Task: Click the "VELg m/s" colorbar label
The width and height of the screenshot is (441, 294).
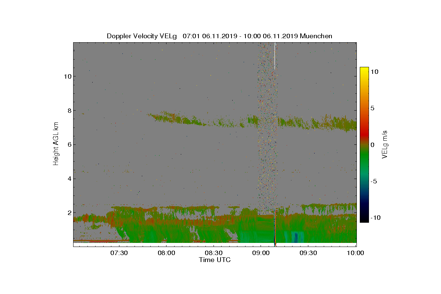Action: coord(385,144)
